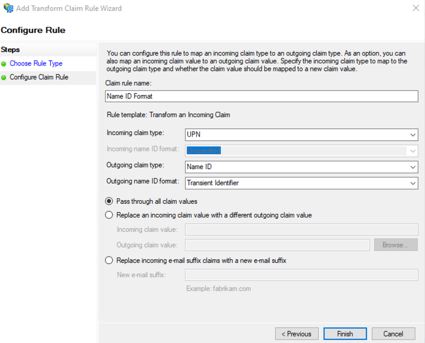
Task: Click the green bullet beside Configure Claim Rule
Action: click(x=4, y=78)
